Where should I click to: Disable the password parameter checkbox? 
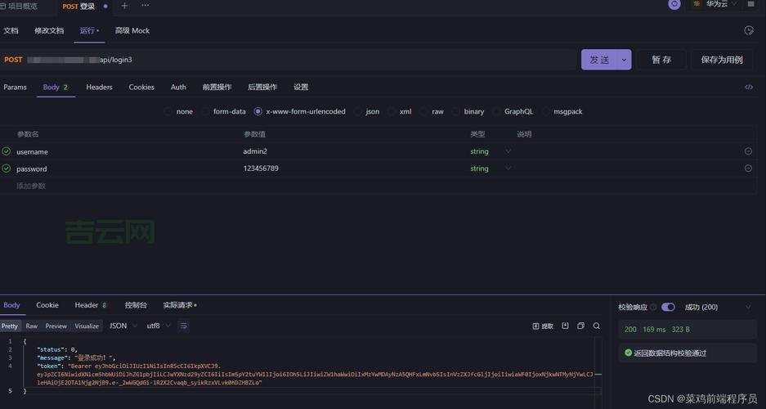pos(7,169)
